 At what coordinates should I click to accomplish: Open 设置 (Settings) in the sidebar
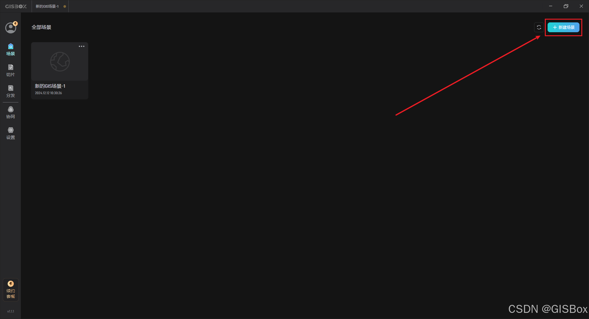click(x=11, y=133)
